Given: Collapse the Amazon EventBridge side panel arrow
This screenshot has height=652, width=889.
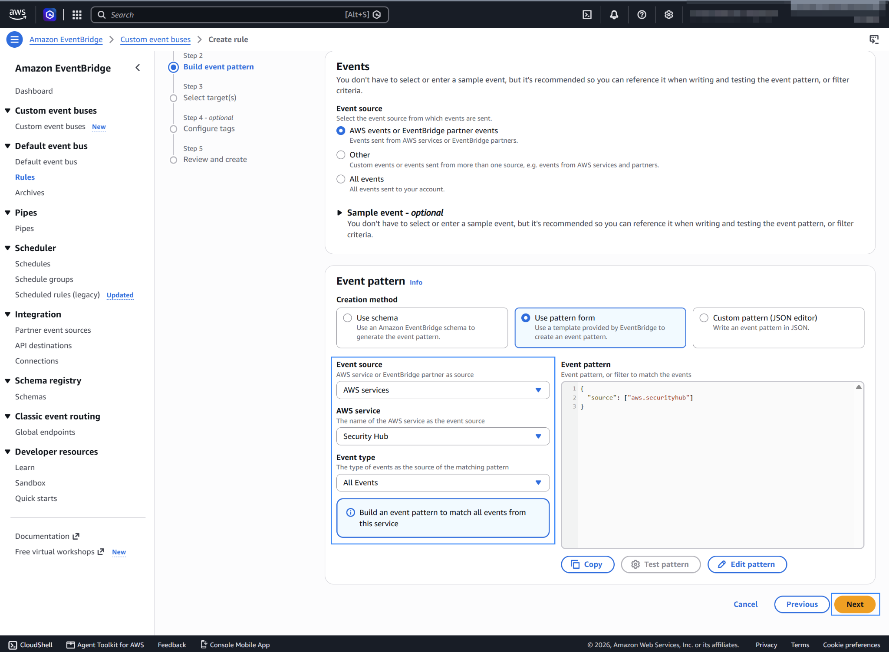Looking at the screenshot, I should click(x=138, y=68).
